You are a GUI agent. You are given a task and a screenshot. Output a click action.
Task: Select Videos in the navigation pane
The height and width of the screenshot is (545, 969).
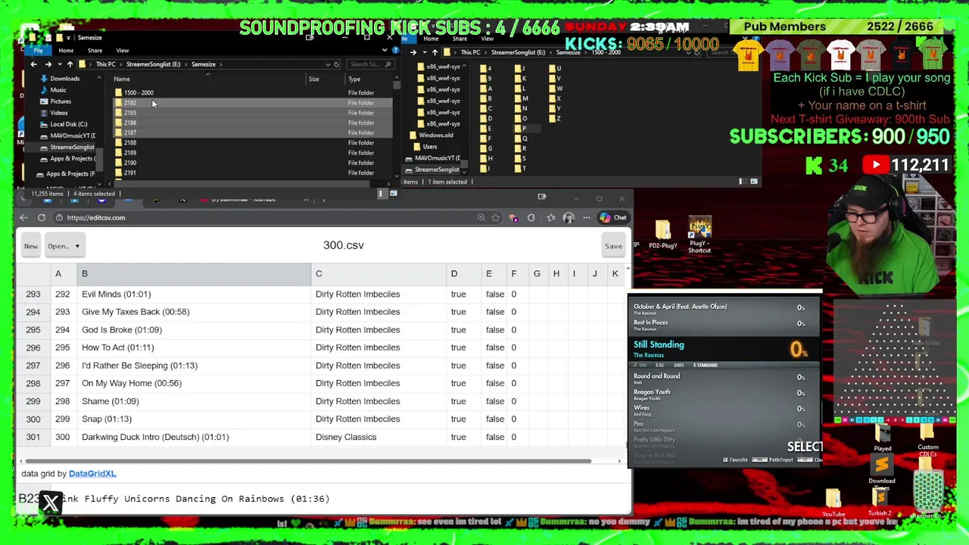tap(58, 113)
